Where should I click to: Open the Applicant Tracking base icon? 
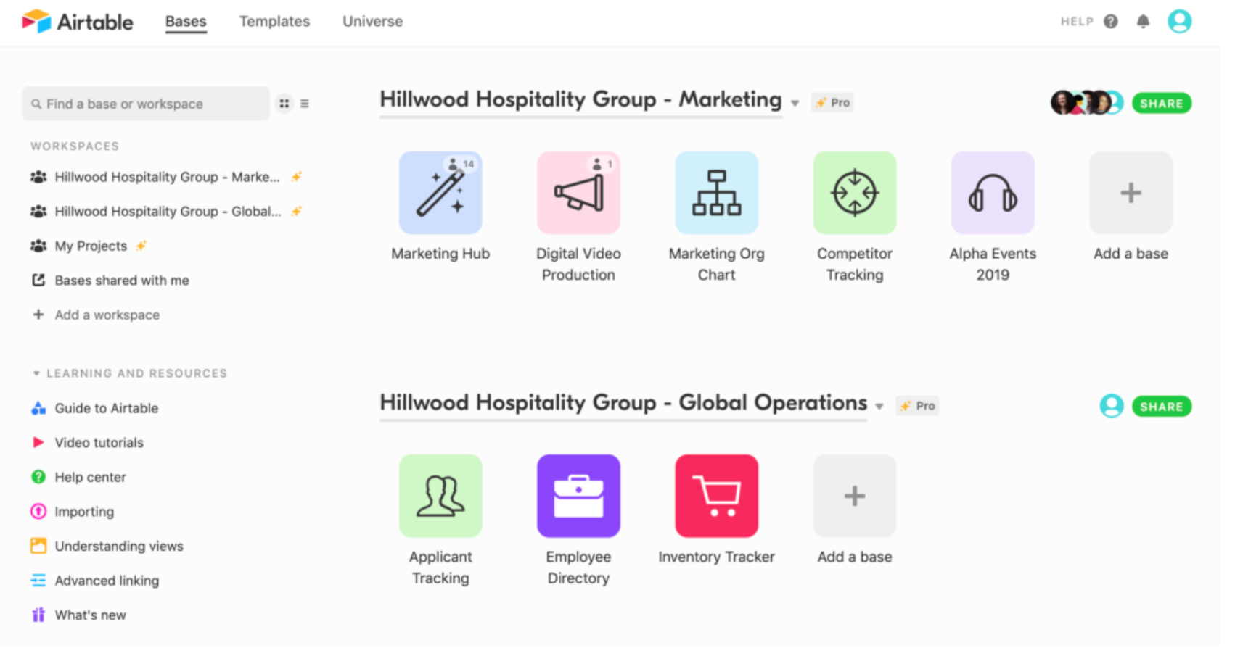(x=440, y=496)
